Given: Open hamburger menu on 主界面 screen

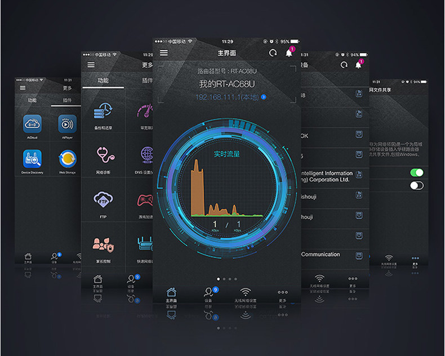Looking at the screenshot, I should pyautogui.click(x=164, y=53).
